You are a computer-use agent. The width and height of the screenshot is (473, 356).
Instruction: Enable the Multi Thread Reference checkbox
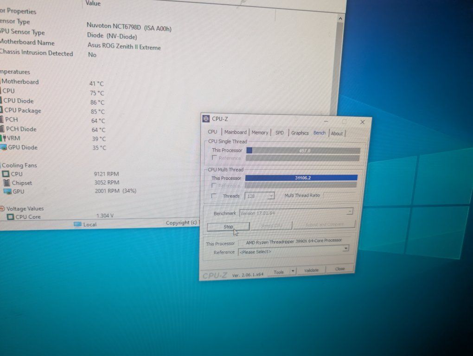coord(214,186)
